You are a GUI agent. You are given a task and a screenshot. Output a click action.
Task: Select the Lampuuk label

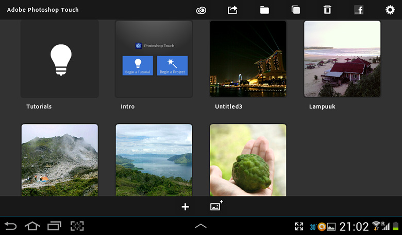322,106
